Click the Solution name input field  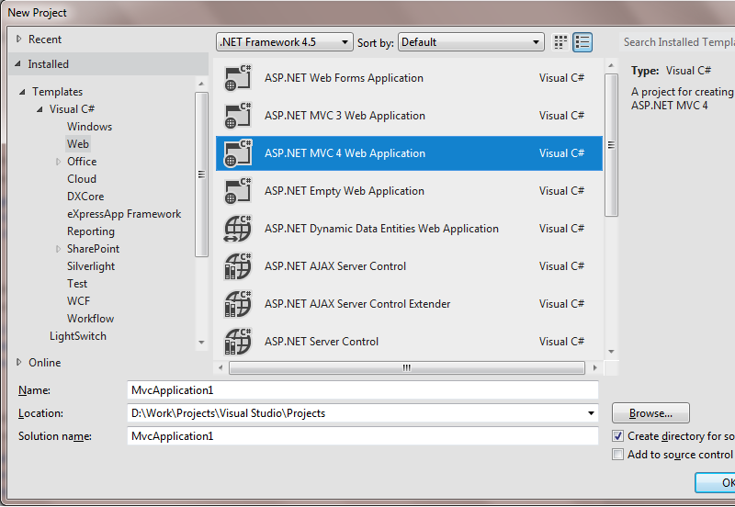[362, 436]
